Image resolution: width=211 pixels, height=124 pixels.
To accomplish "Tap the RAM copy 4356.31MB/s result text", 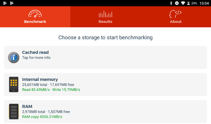I will click(42, 117).
